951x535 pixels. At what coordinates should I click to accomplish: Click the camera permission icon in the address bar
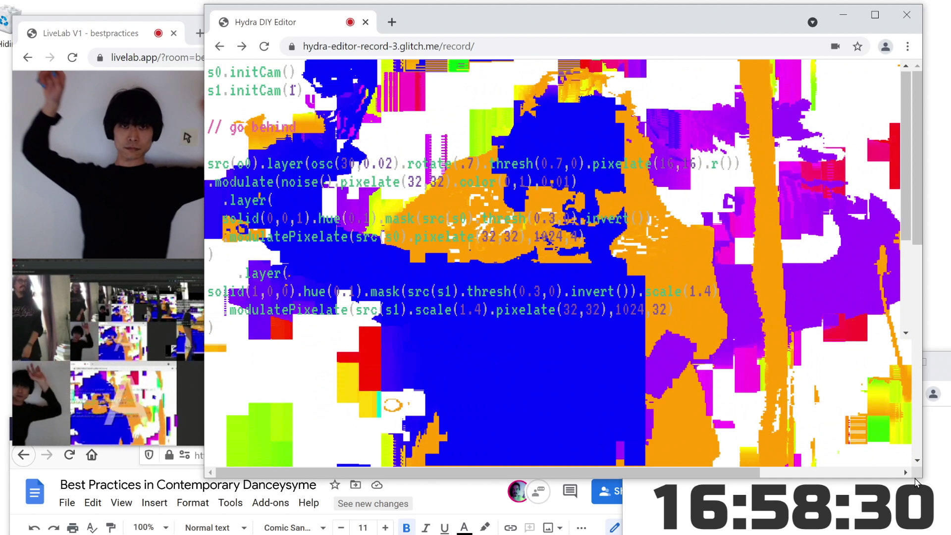[x=835, y=47]
